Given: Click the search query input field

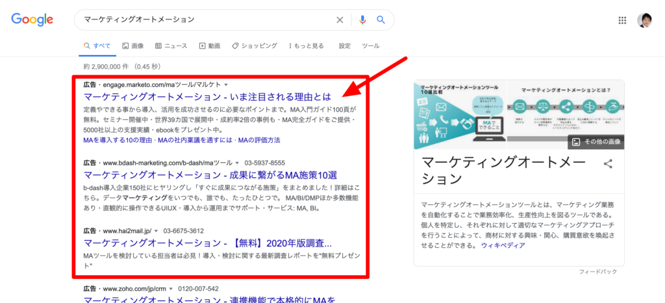Looking at the screenshot, I should [208, 19].
